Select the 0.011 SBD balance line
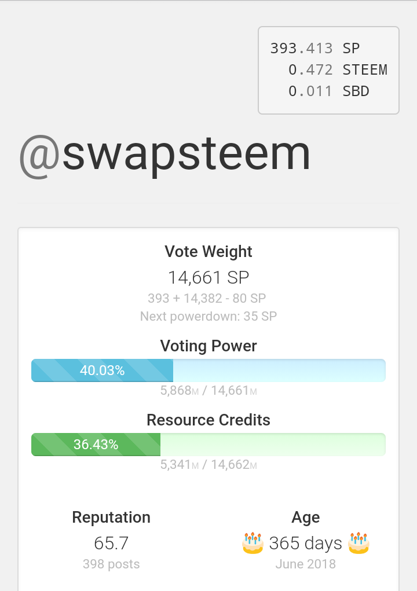The image size is (417, 591). 328,91
